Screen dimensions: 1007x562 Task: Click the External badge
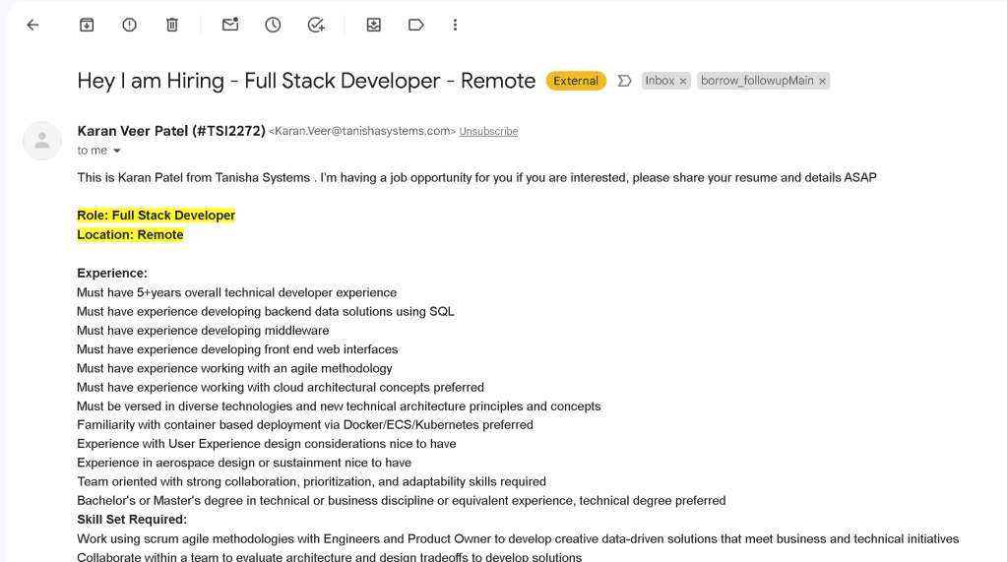coord(576,81)
